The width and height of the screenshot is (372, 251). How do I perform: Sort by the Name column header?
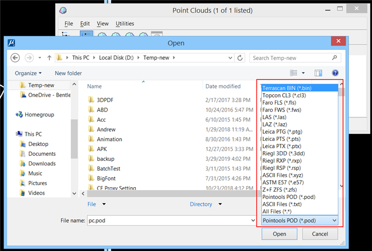tap(95, 86)
